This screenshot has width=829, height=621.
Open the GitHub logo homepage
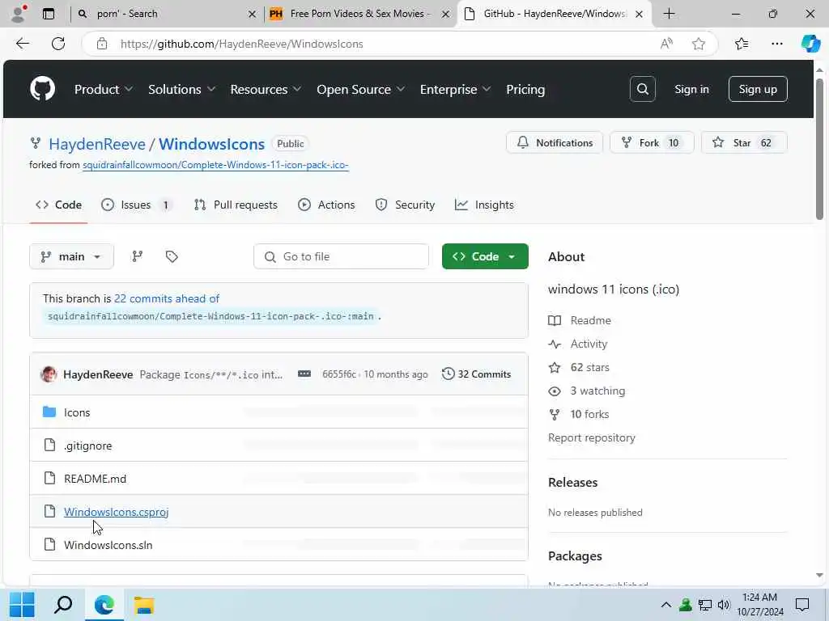pos(42,89)
